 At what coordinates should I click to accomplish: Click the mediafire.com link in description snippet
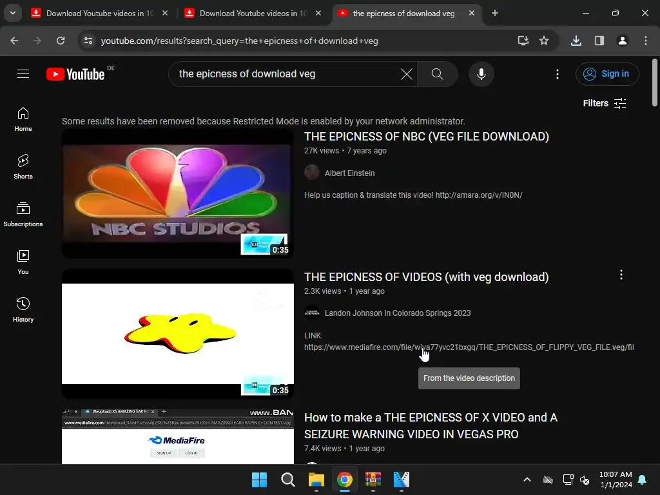(469, 347)
